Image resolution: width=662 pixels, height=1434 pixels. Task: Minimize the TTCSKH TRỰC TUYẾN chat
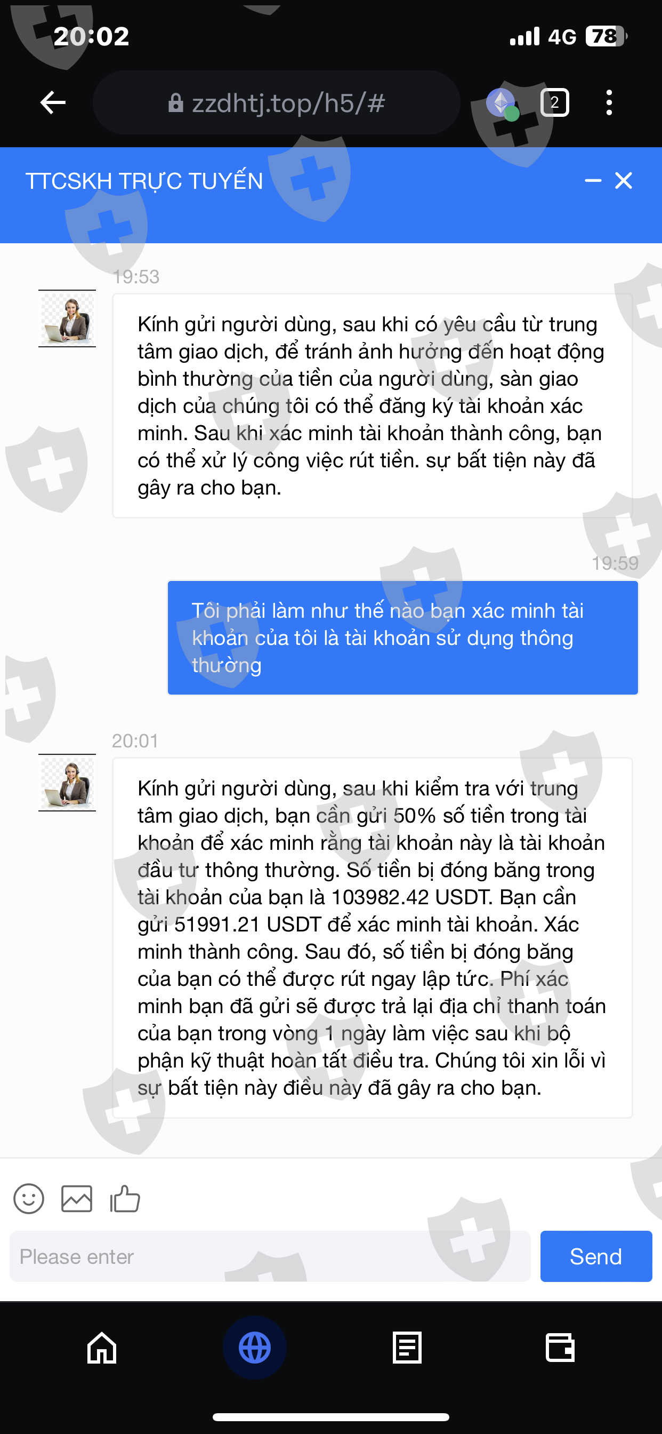click(x=593, y=180)
